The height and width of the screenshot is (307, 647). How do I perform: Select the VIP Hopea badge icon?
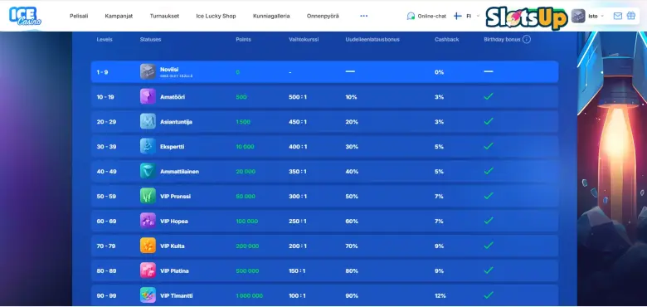tap(148, 221)
